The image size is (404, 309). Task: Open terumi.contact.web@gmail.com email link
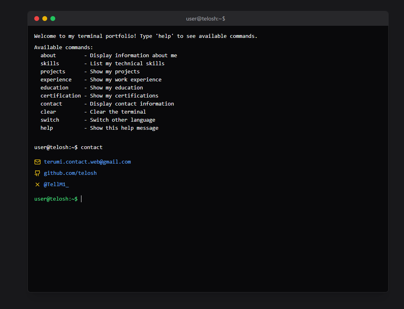[x=87, y=162]
